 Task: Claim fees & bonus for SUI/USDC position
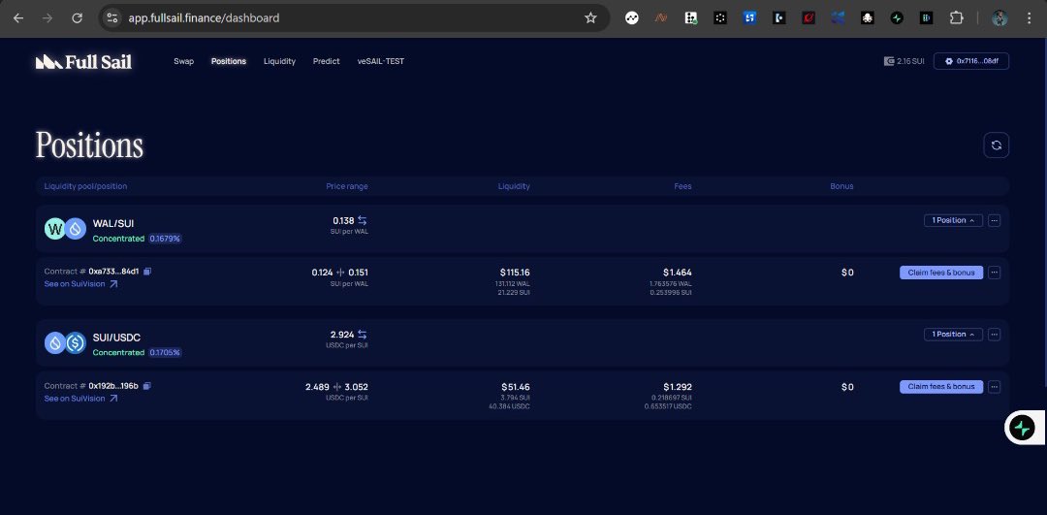click(940, 387)
